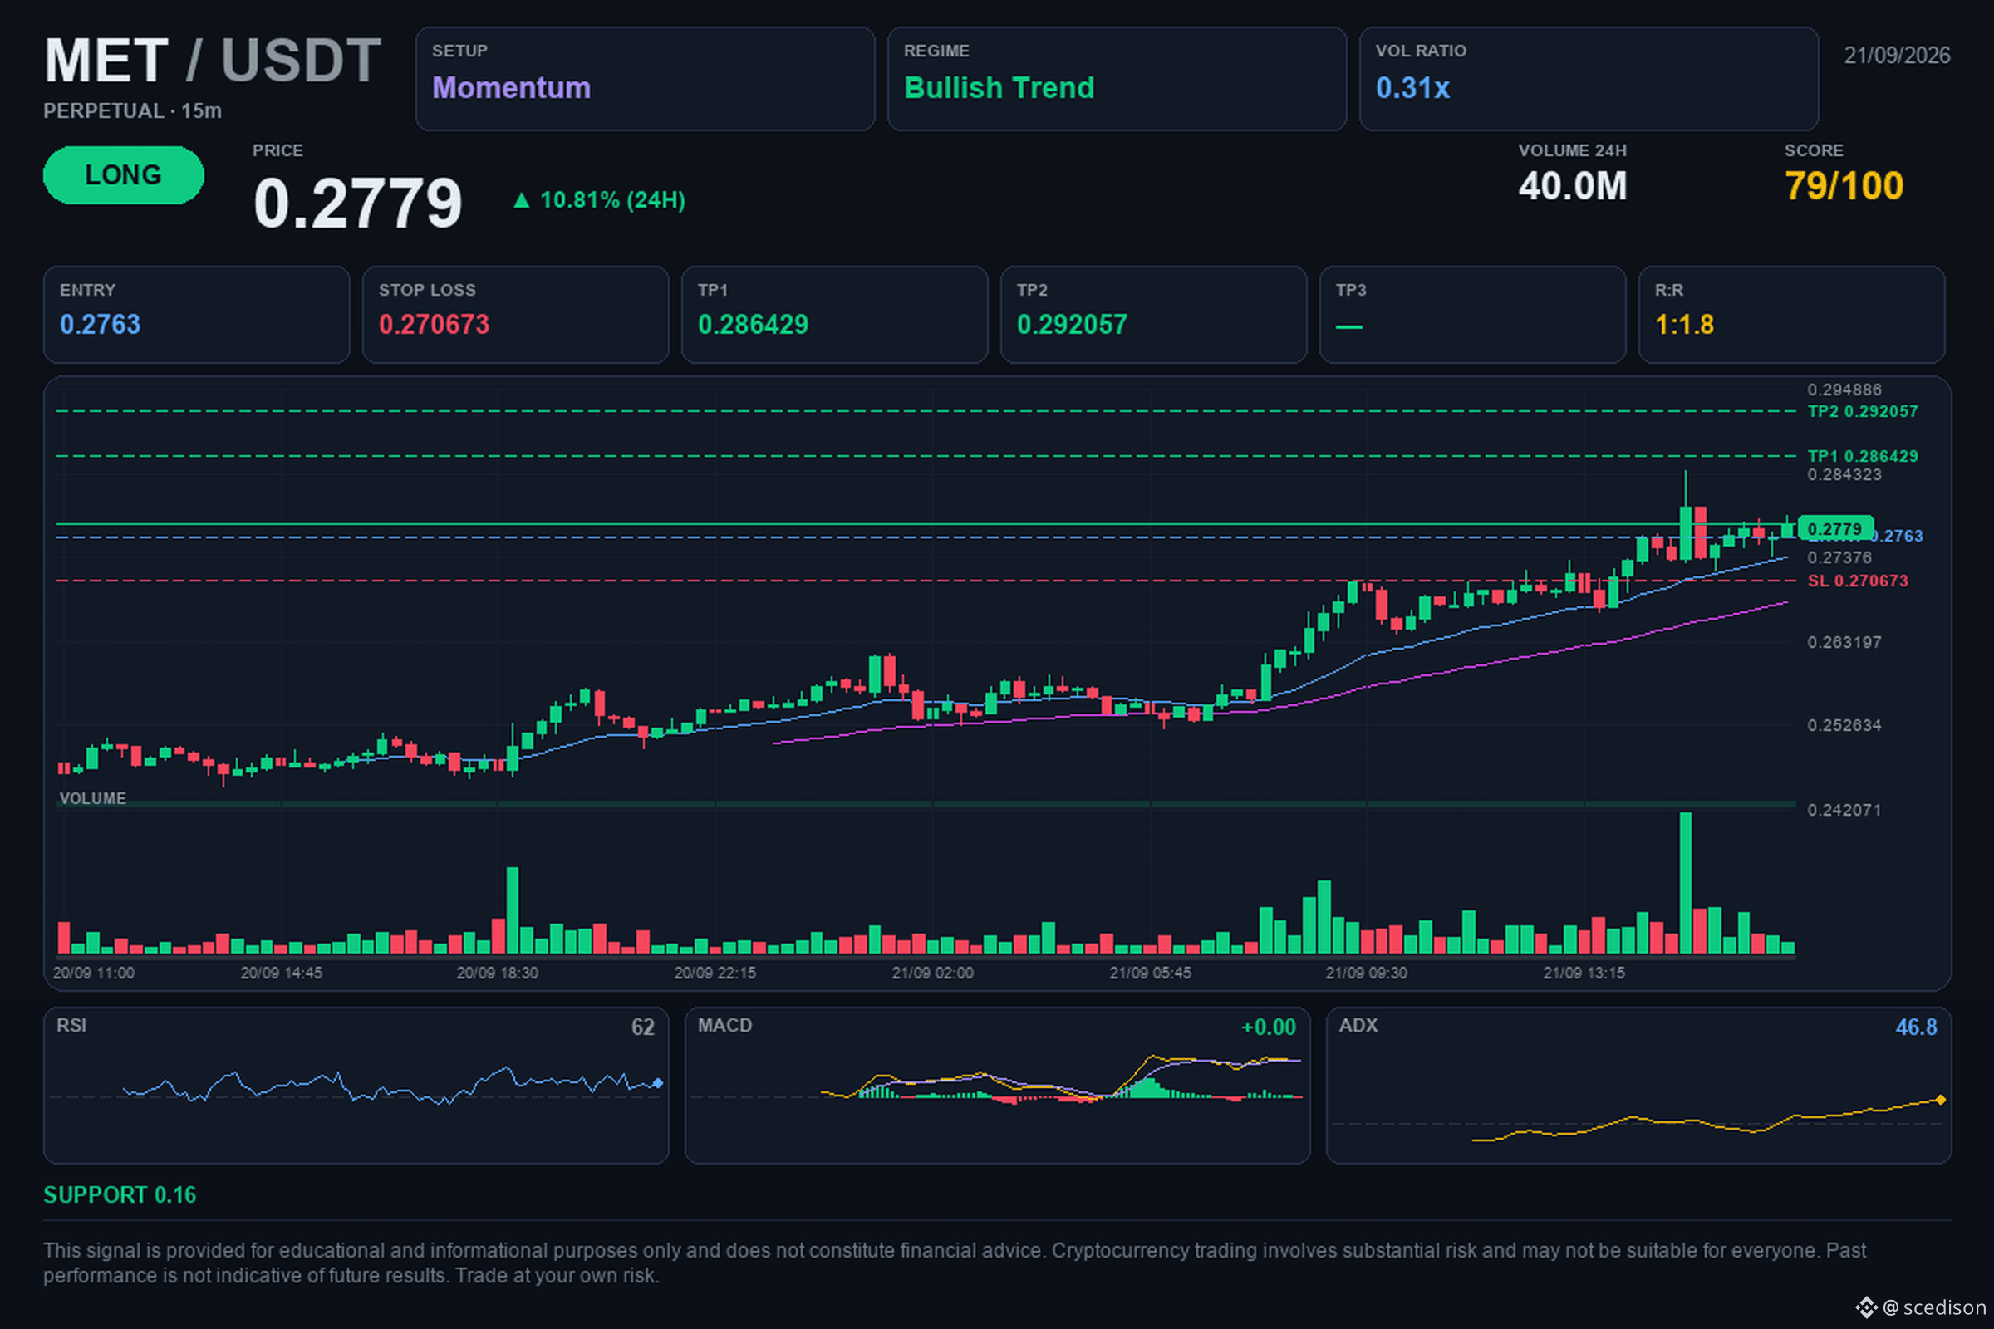The width and height of the screenshot is (1994, 1329).
Task: Click the R:R 1:1.8 box
Action: 1791,315
